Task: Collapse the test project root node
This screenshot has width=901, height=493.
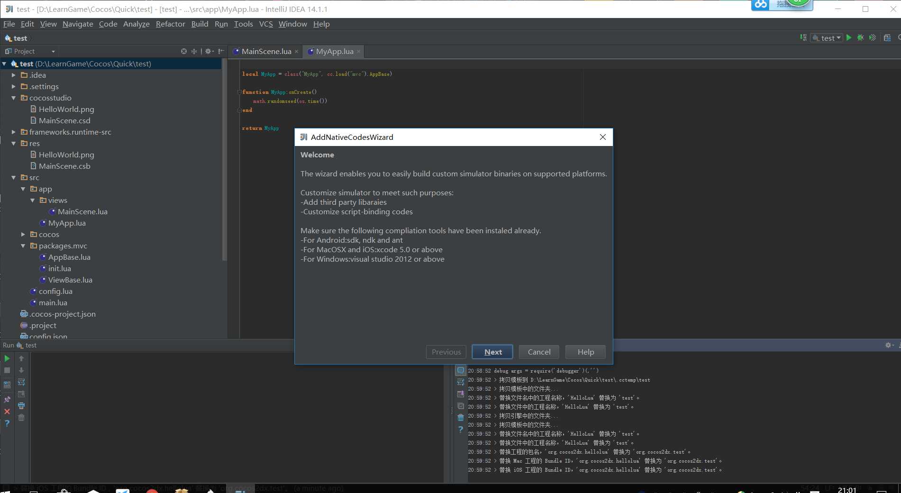Action: 4,64
